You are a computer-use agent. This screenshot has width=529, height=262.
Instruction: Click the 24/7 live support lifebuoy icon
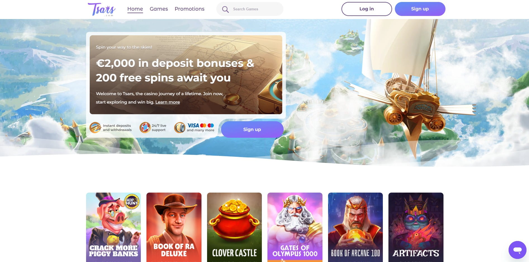click(x=145, y=128)
